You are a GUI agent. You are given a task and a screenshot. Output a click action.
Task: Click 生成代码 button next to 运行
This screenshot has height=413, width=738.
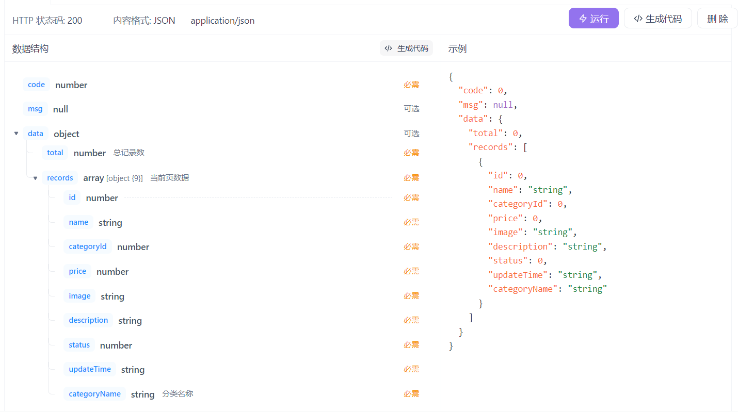tap(658, 19)
